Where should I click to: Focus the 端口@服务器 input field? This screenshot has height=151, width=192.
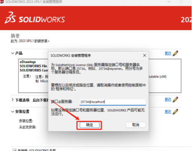click(x=113, y=102)
